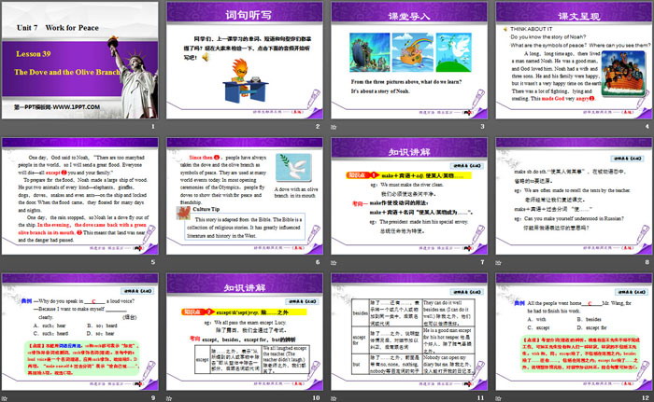Select slide 5 thumbnail about Noah's flood

[x=80, y=196]
